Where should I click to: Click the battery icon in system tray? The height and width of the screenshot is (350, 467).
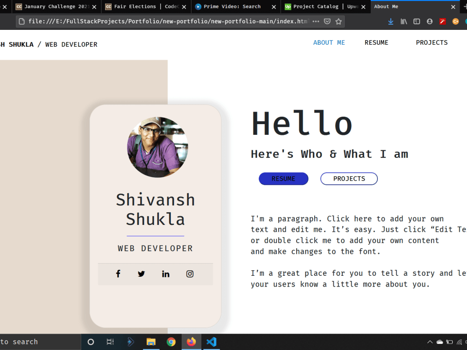pyautogui.click(x=449, y=342)
